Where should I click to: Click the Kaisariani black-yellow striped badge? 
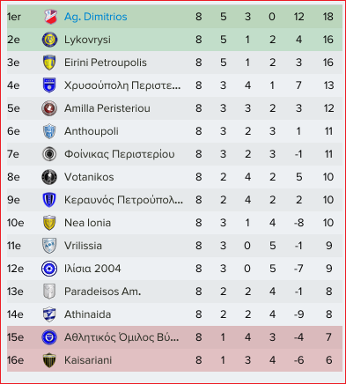[x=49, y=360]
